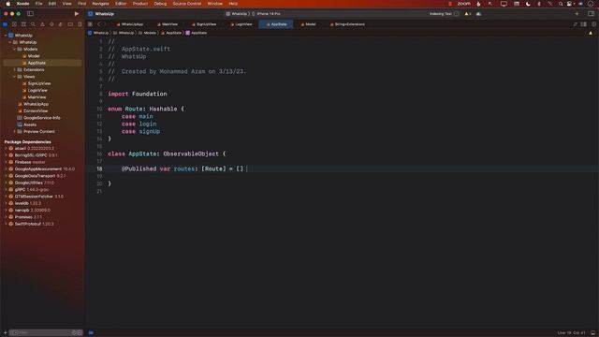The height and width of the screenshot is (337, 599).
Task: Click the editor review changes arrows icon
Action: [x=575, y=24]
